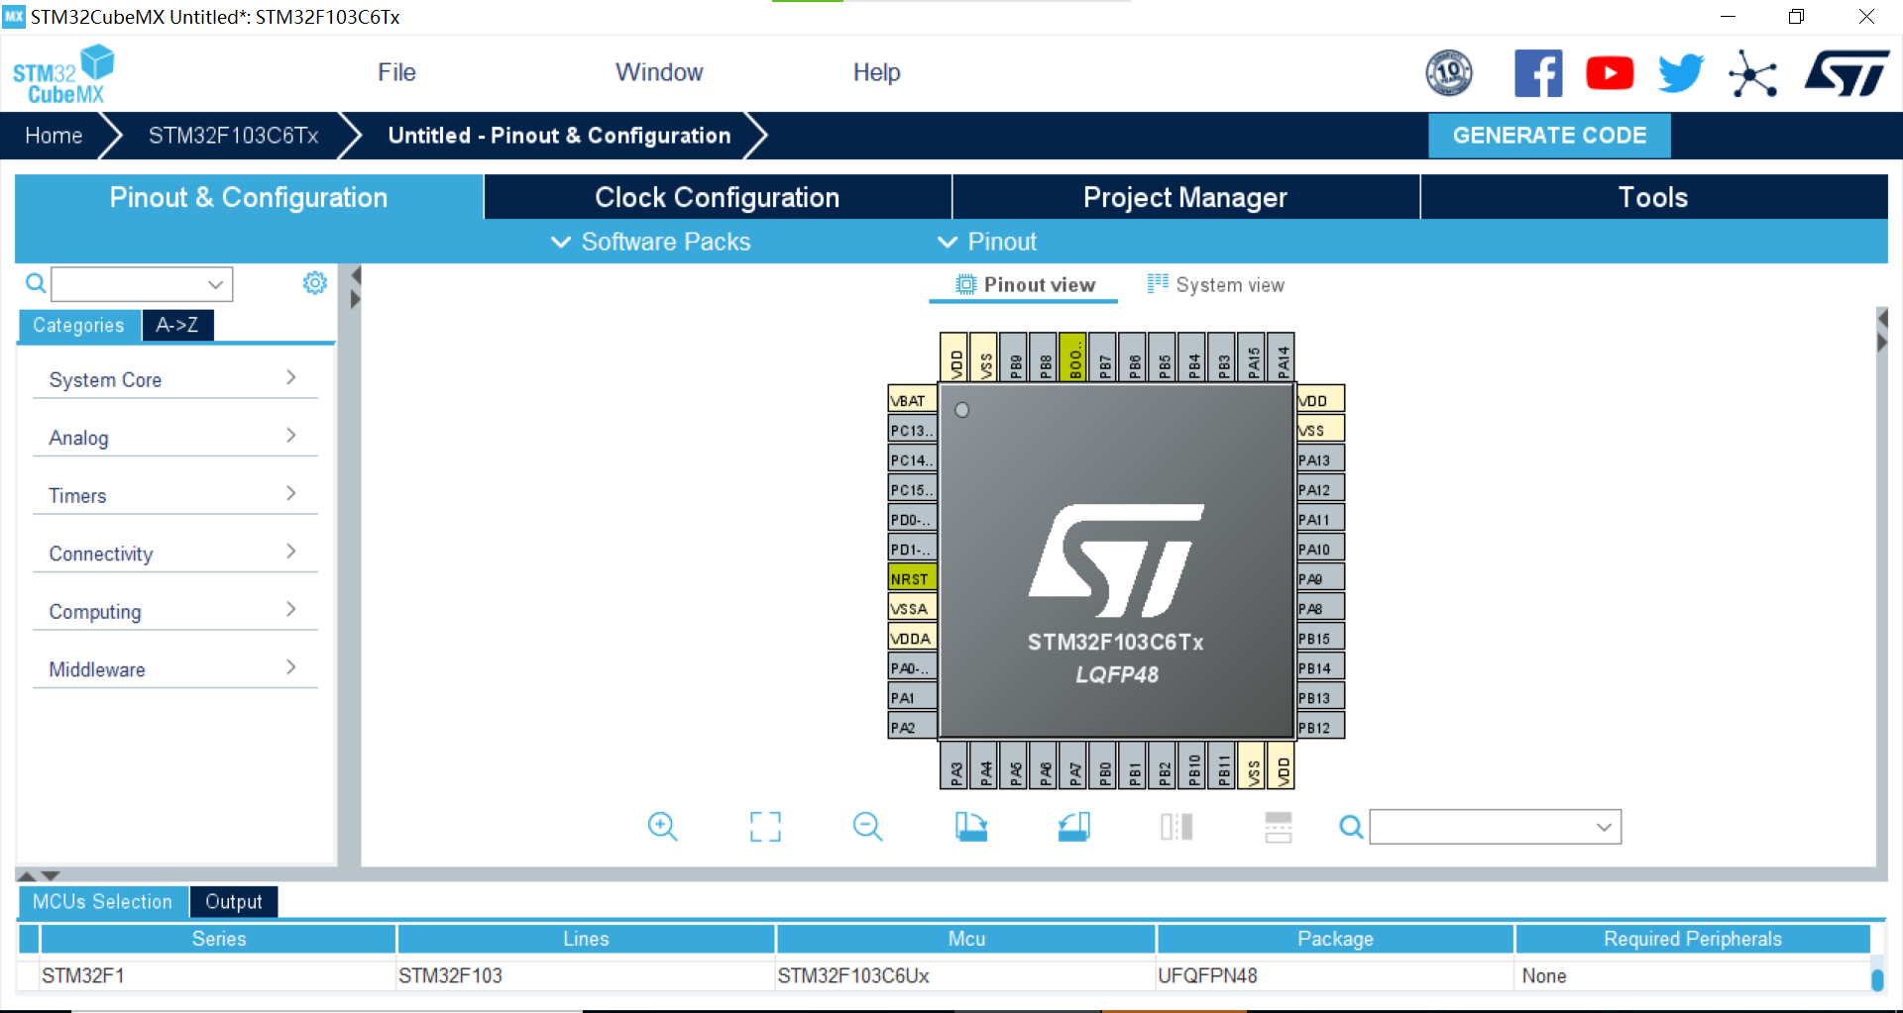
Task: Open the settings gear in categories panel
Action: (315, 283)
